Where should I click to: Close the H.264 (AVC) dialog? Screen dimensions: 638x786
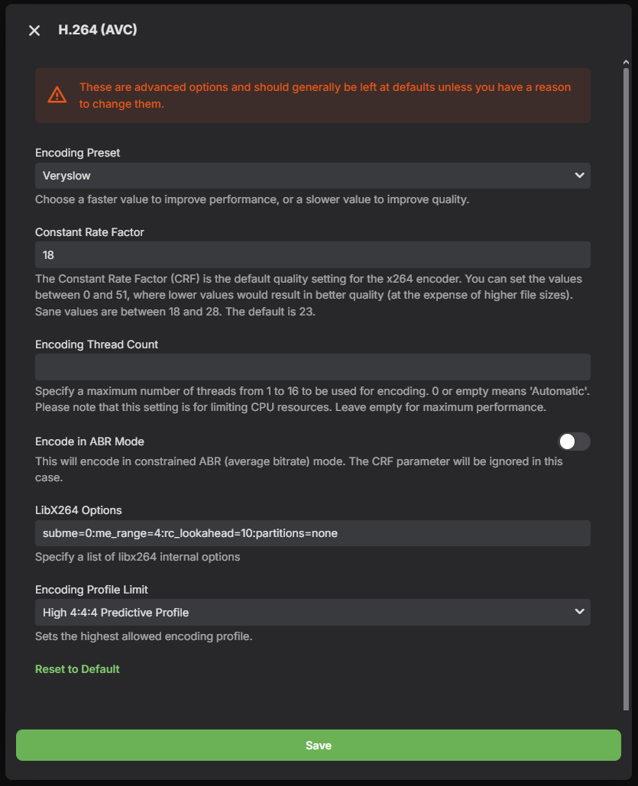click(34, 31)
